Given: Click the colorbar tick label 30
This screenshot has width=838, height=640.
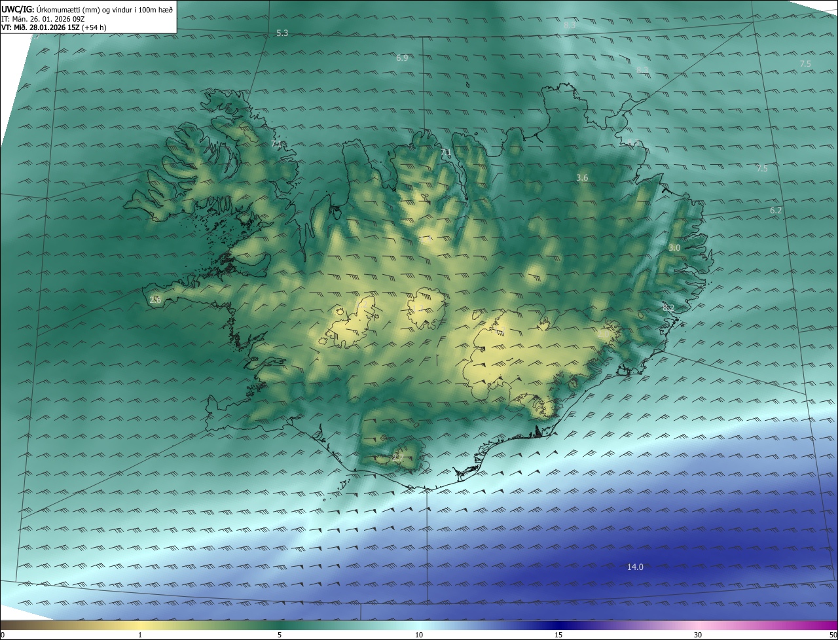Looking at the screenshot, I should point(698,635).
